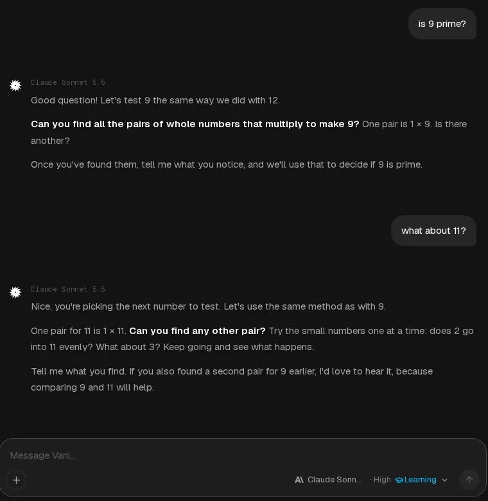Click the "what about 11?" message bubble
This screenshot has height=501, width=488.
pos(433,231)
